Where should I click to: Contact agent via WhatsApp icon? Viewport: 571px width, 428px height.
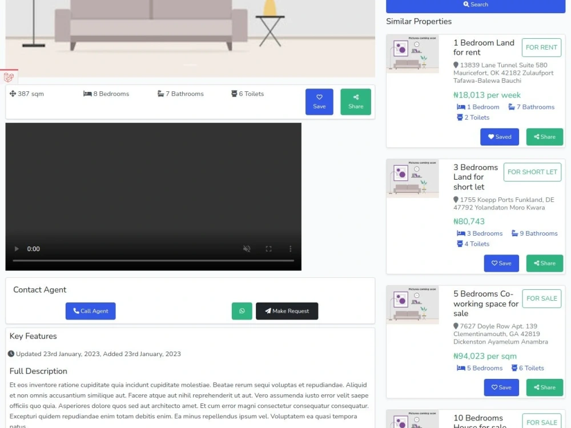(242, 311)
